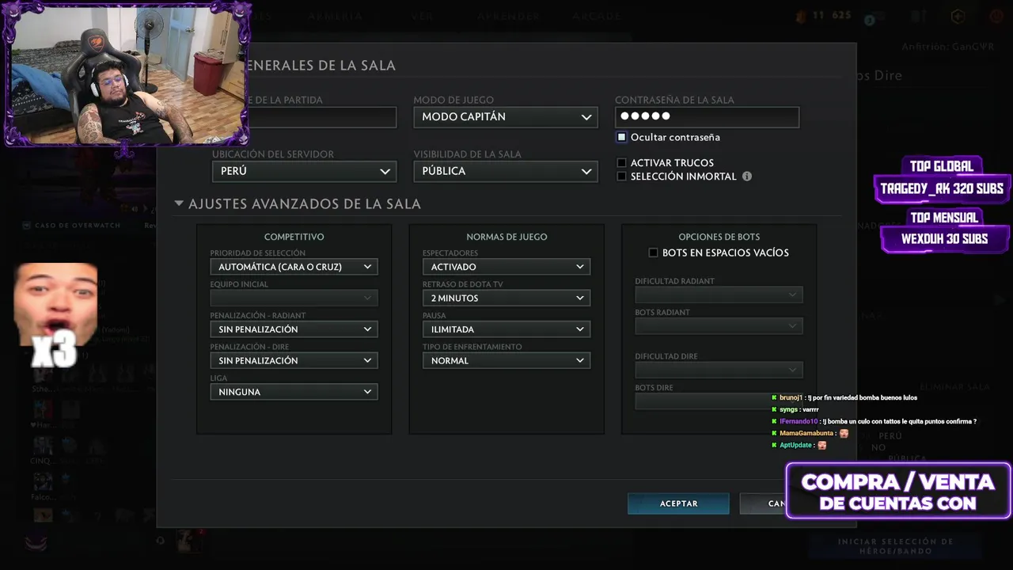Click the Aceptar button

click(x=678, y=503)
